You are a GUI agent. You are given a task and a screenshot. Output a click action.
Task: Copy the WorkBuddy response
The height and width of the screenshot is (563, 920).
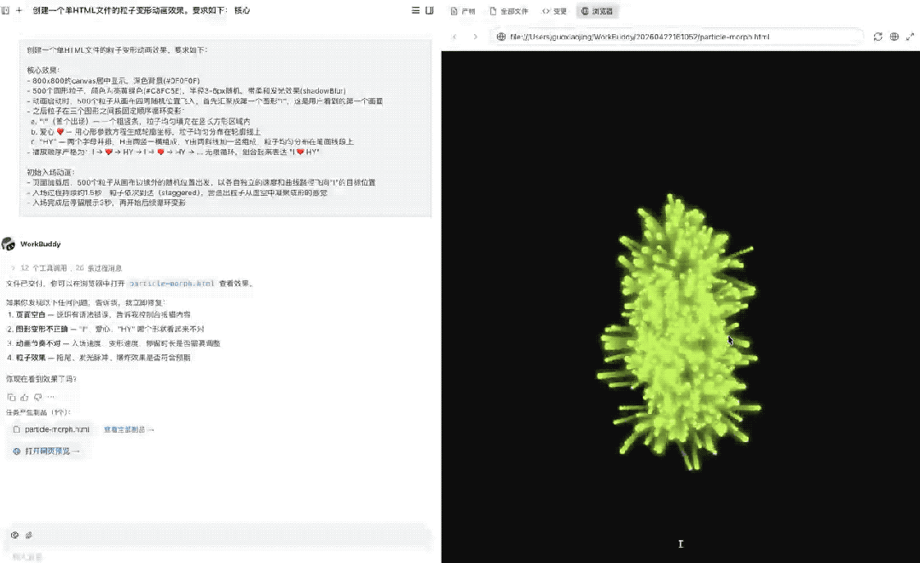[11, 397]
